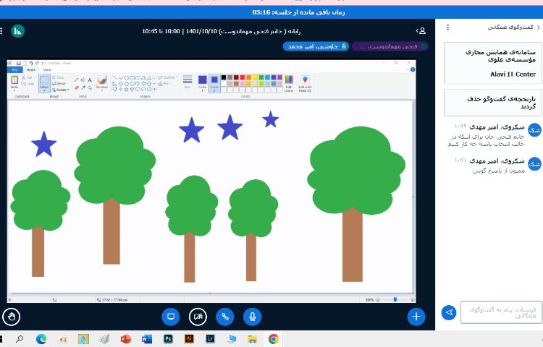Expand the Rotate dropdown in Paint
The height and width of the screenshot is (347, 543).
pos(61,90)
